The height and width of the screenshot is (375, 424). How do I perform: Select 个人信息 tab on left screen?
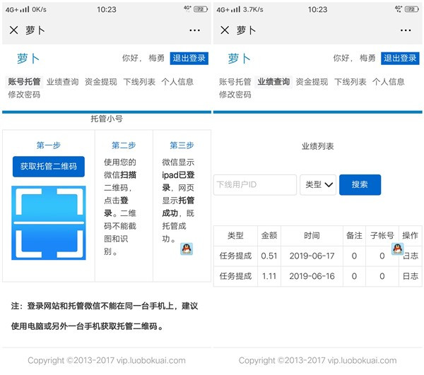click(177, 82)
